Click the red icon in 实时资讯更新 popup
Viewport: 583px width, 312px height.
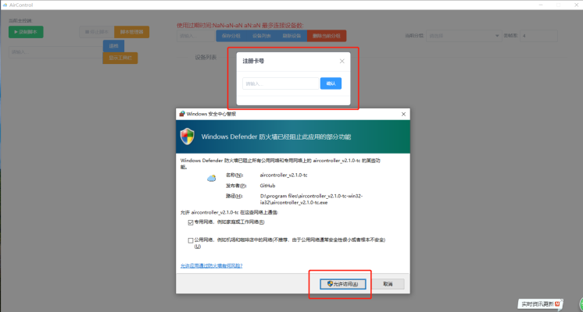[557, 304]
